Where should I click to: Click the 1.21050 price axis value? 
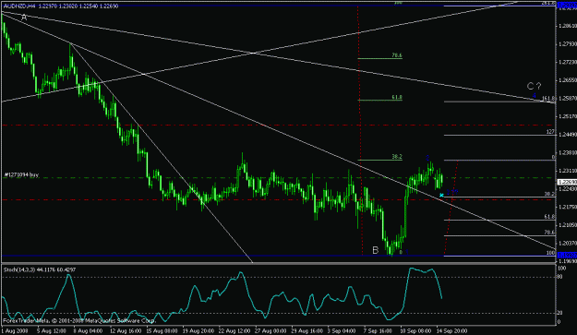(x=567, y=225)
